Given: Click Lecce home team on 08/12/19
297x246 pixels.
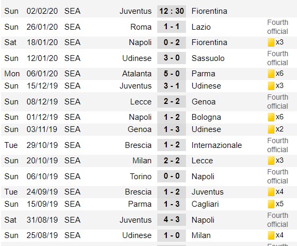Looking at the screenshot, I should 141,102.
